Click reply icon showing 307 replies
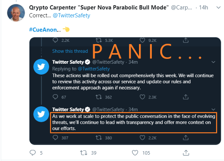 coord(55,138)
